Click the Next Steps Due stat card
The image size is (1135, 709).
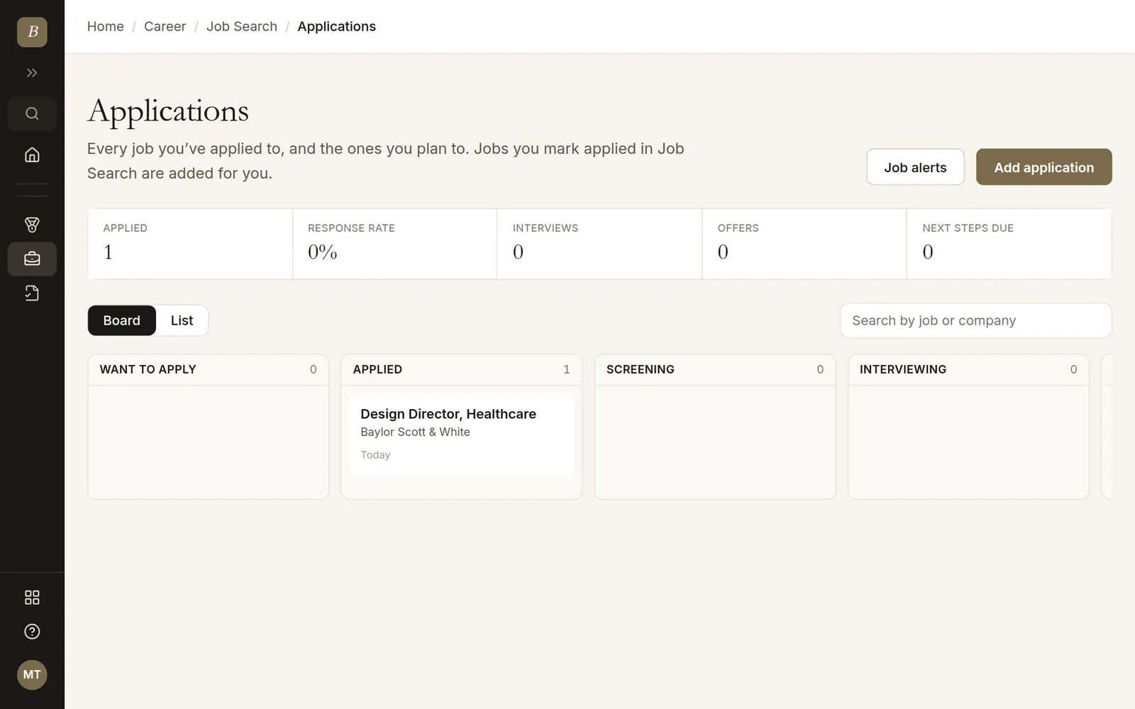coord(1009,244)
